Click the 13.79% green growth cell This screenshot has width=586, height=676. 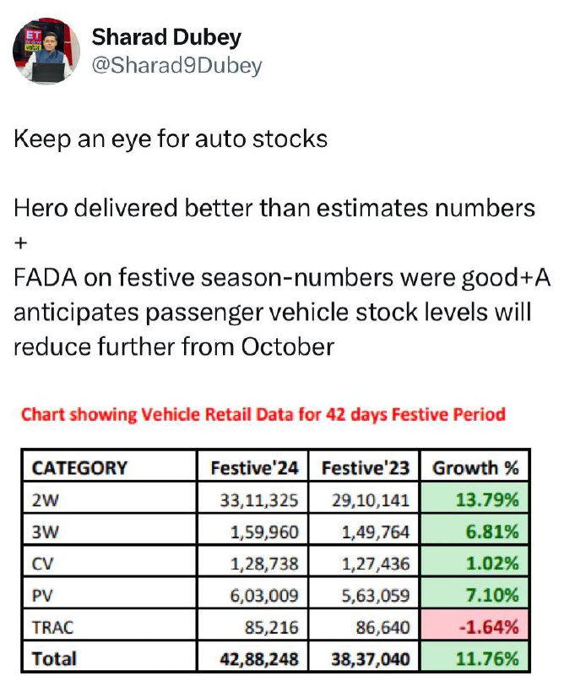475,499
